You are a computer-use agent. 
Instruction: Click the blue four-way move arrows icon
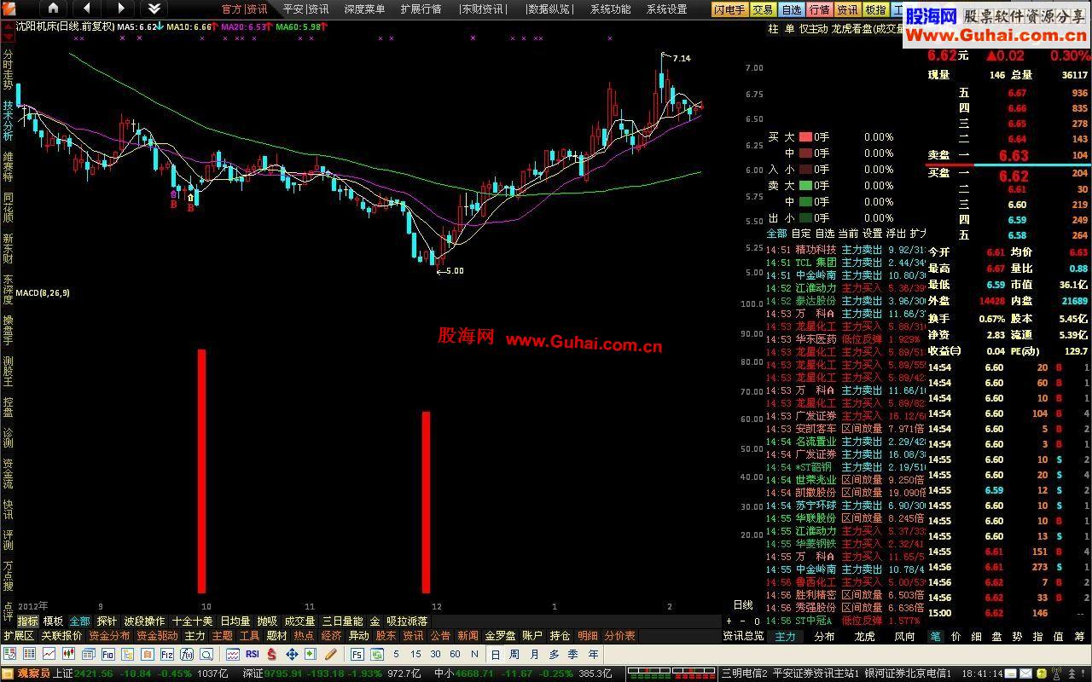click(292, 654)
